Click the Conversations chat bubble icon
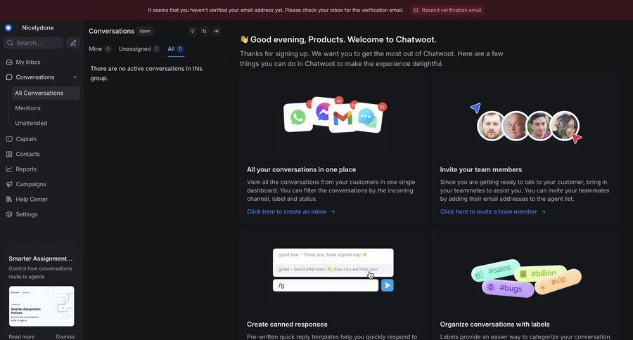 click(x=9, y=77)
